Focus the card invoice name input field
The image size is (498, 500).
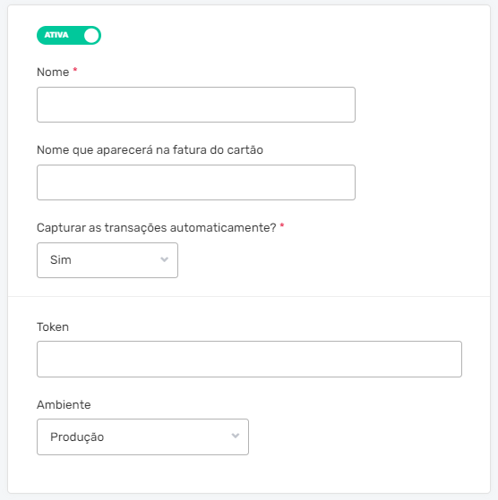click(196, 182)
